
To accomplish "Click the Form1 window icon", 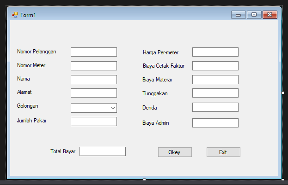I will 15,15.
